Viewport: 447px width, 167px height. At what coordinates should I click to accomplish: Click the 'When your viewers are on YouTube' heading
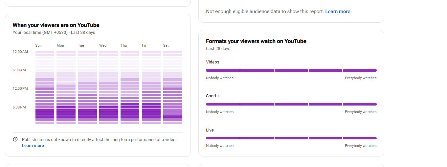point(56,25)
